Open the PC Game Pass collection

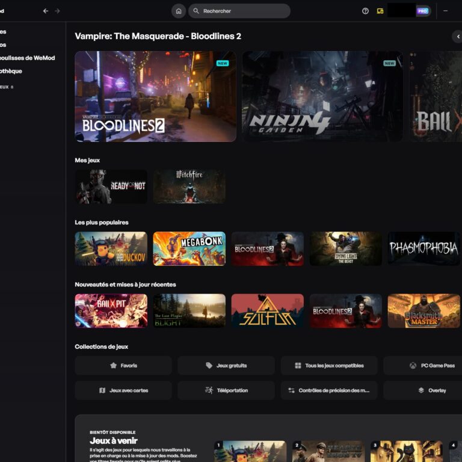click(x=423, y=365)
